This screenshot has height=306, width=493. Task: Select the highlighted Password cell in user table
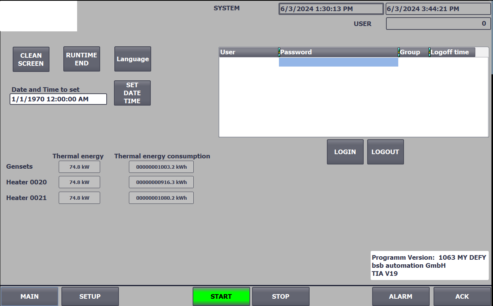[338, 62]
